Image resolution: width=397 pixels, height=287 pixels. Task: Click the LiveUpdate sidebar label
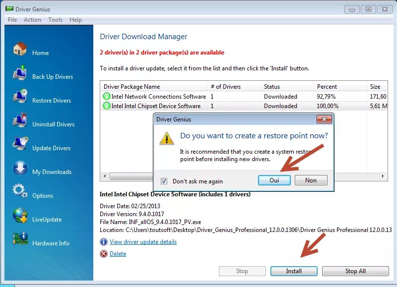click(47, 220)
